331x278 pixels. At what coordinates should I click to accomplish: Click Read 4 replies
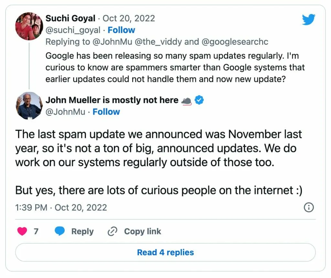[x=165, y=252]
